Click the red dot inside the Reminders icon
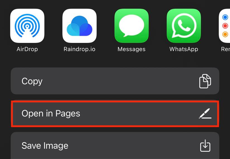Screen dimensions: 230x159 coord(225,26)
